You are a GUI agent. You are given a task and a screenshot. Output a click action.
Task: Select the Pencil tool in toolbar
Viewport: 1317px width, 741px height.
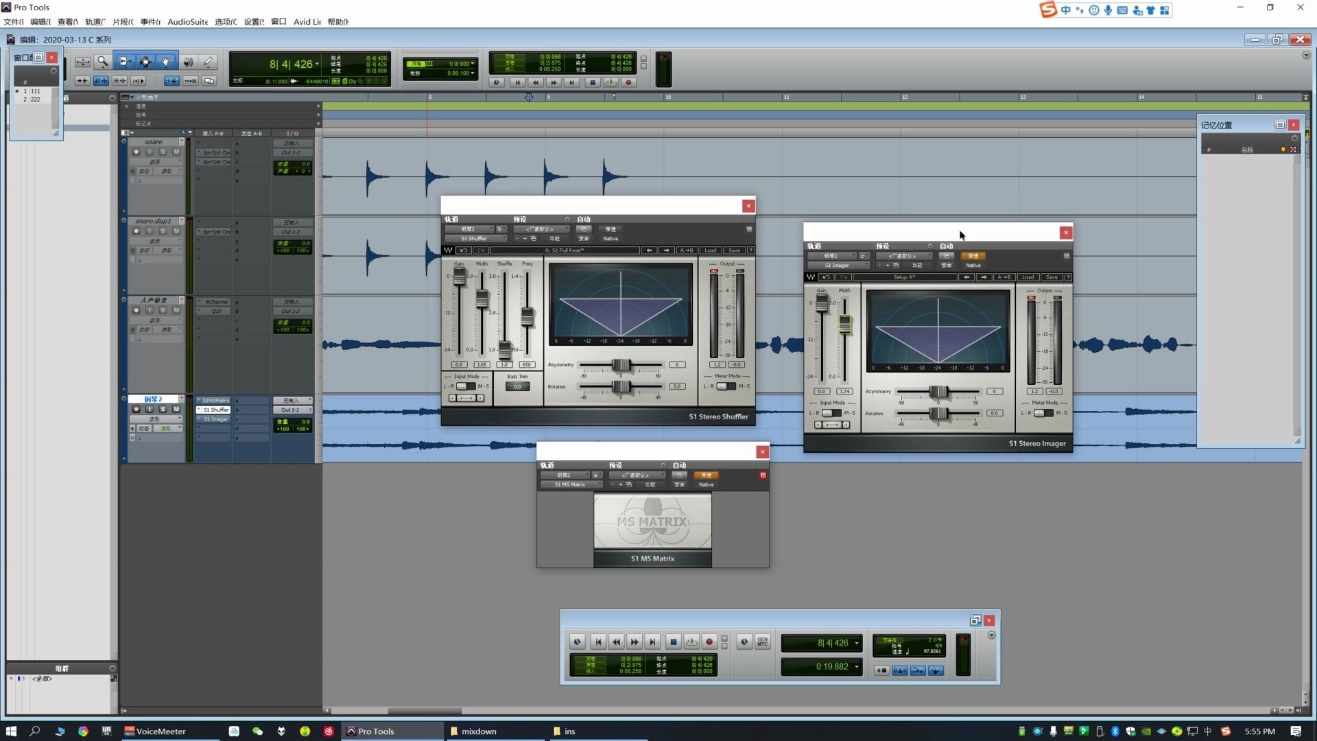pos(209,62)
